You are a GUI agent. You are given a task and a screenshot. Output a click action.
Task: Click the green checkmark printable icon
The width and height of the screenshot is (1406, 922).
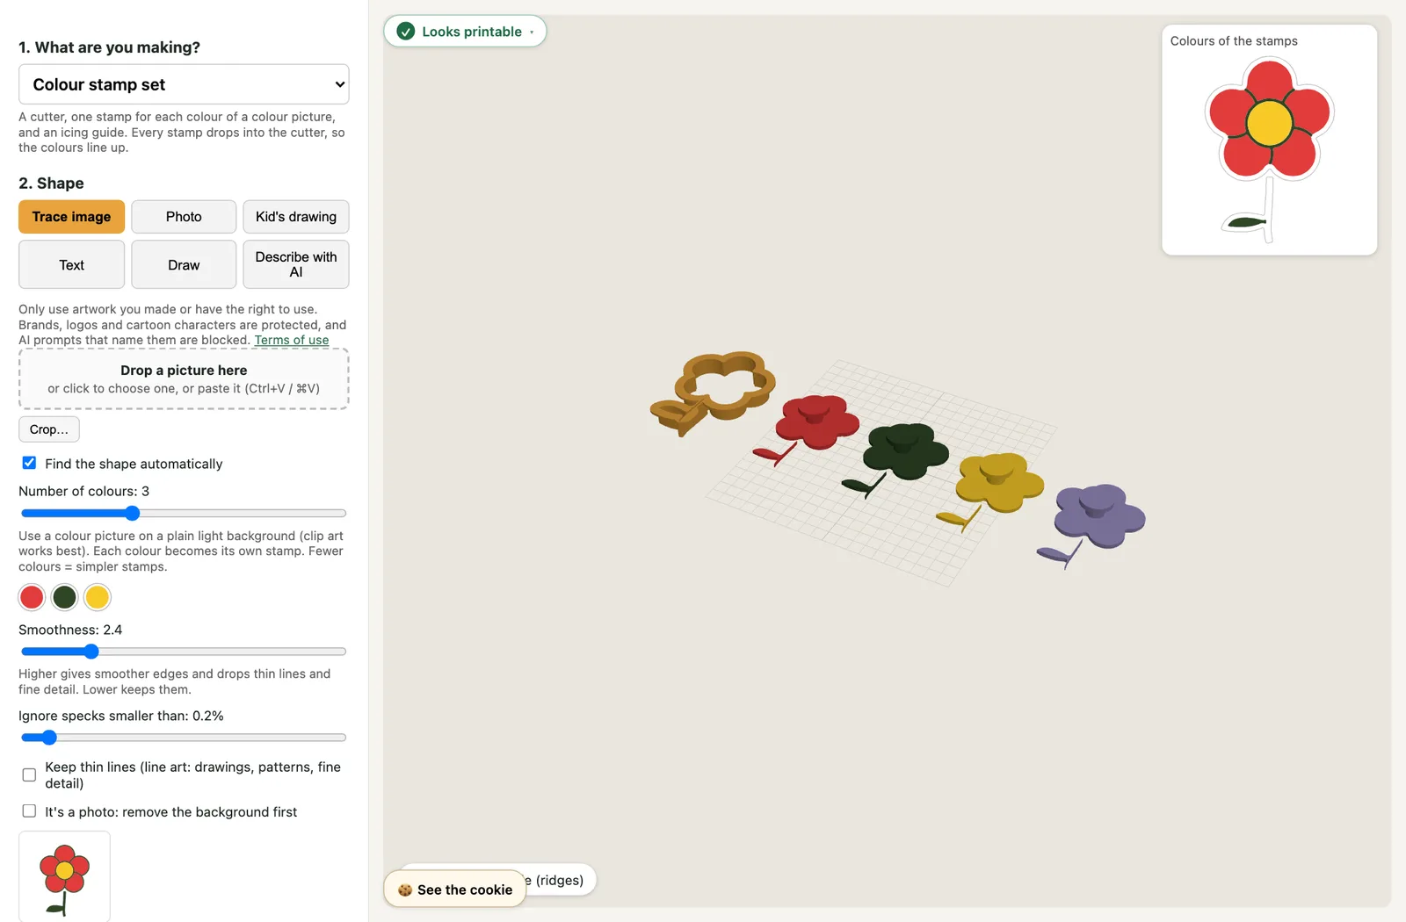405,32
